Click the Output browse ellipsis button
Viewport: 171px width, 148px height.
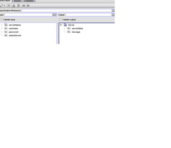(113, 15)
